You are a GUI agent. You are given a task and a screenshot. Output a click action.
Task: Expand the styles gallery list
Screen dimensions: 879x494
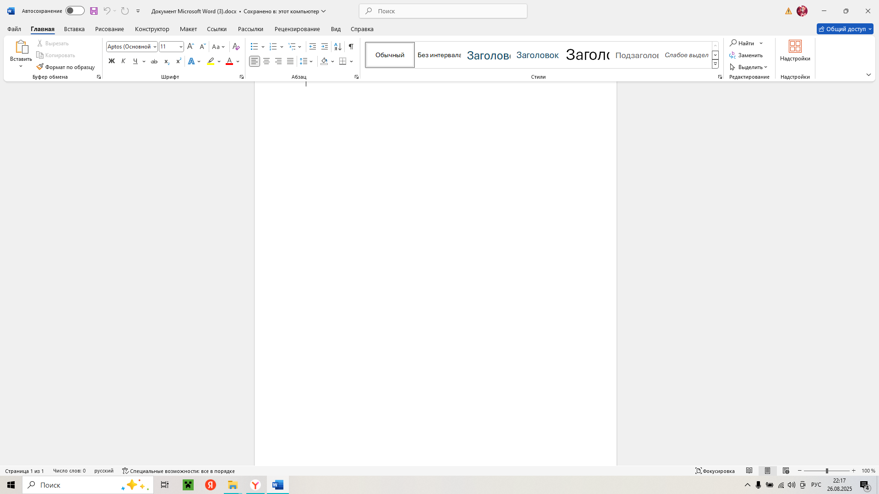point(715,64)
